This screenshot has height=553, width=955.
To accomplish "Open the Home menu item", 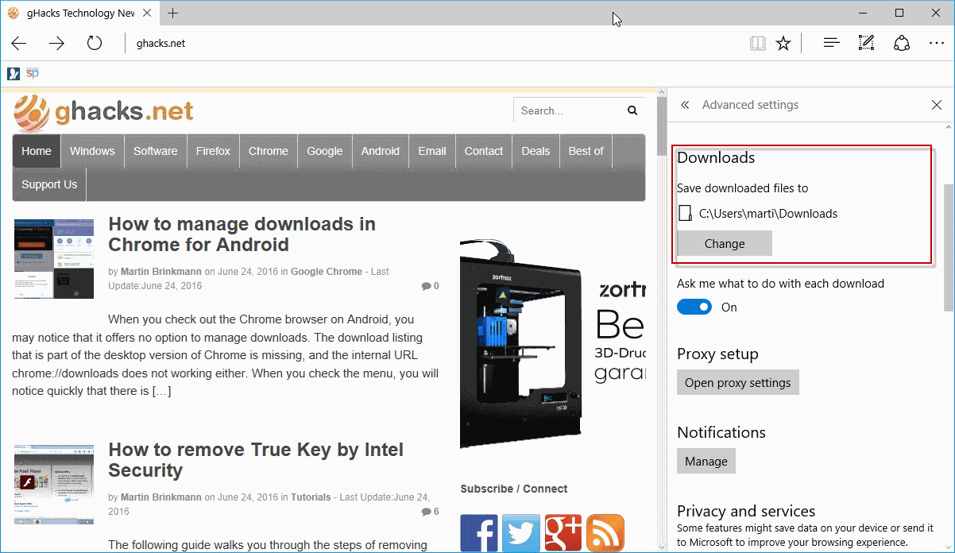I will [x=37, y=151].
